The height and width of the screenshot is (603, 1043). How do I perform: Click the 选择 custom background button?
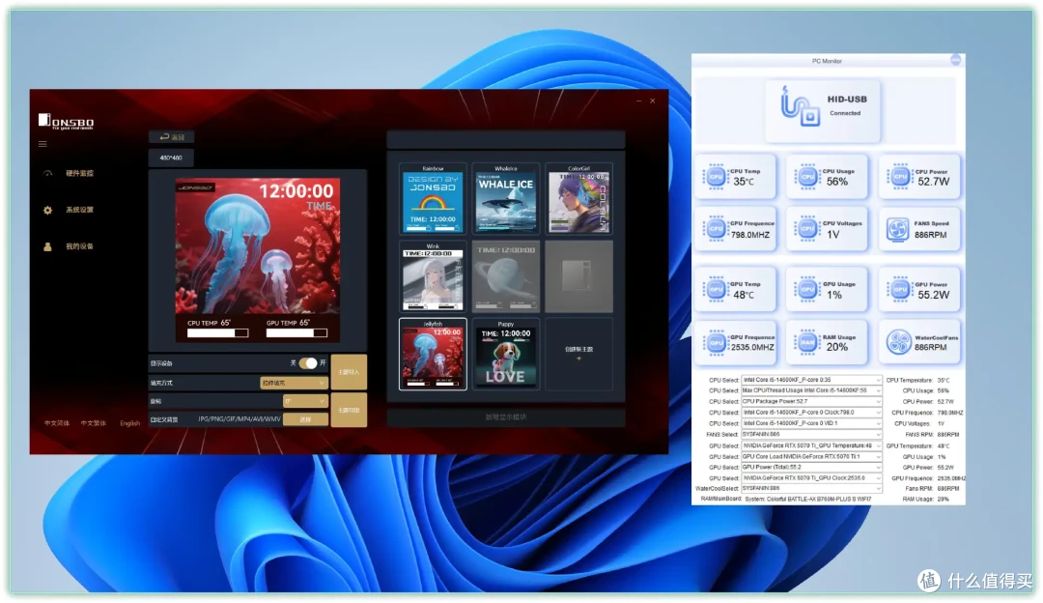click(305, 419)
